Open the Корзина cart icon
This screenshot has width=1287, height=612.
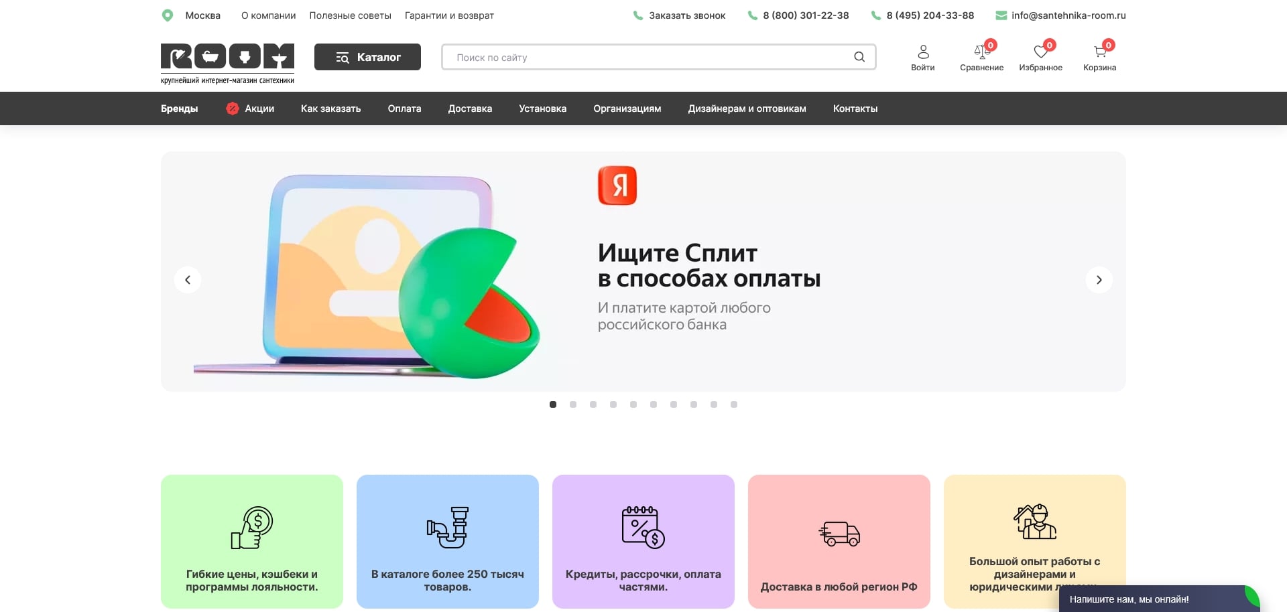[1099, 52]
